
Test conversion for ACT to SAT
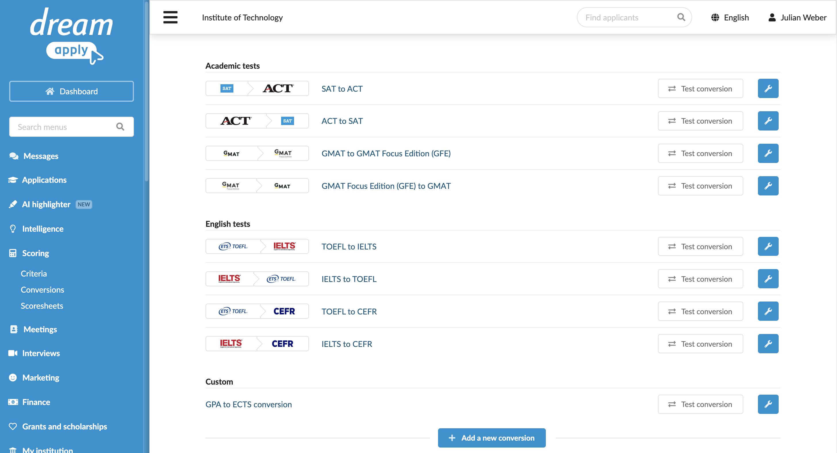click(700, 121)
